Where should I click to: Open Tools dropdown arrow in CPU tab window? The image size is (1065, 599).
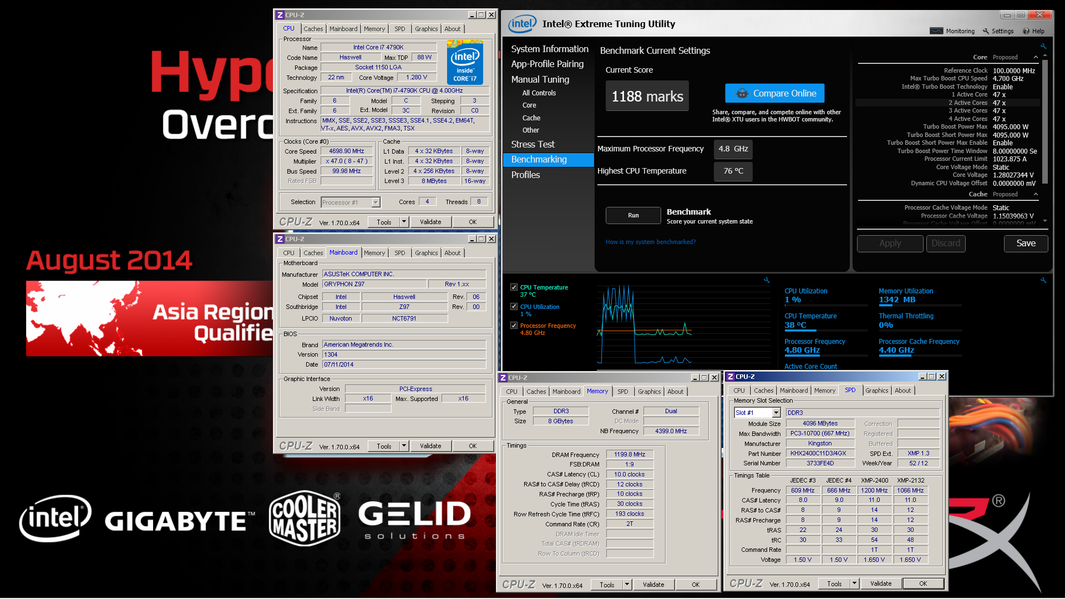click(404, 222)
